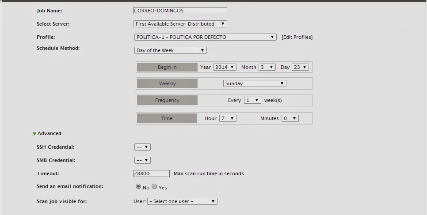427x215 pixels.
Task: Open the SMB Credential dropdown
Action: 142,160
